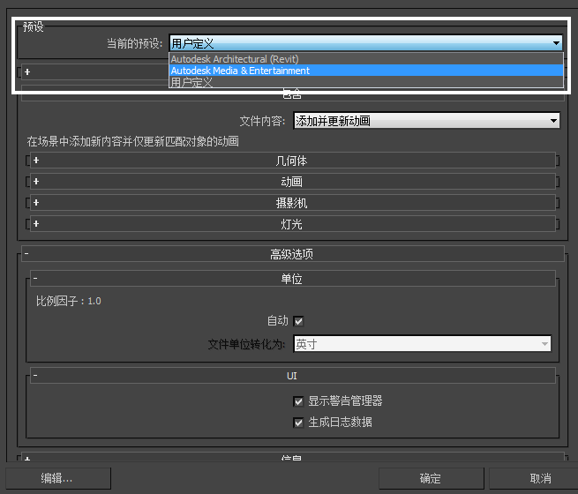578x494 pixels.
Task: Open the 文件内容 dropdown
Action: 426,121
